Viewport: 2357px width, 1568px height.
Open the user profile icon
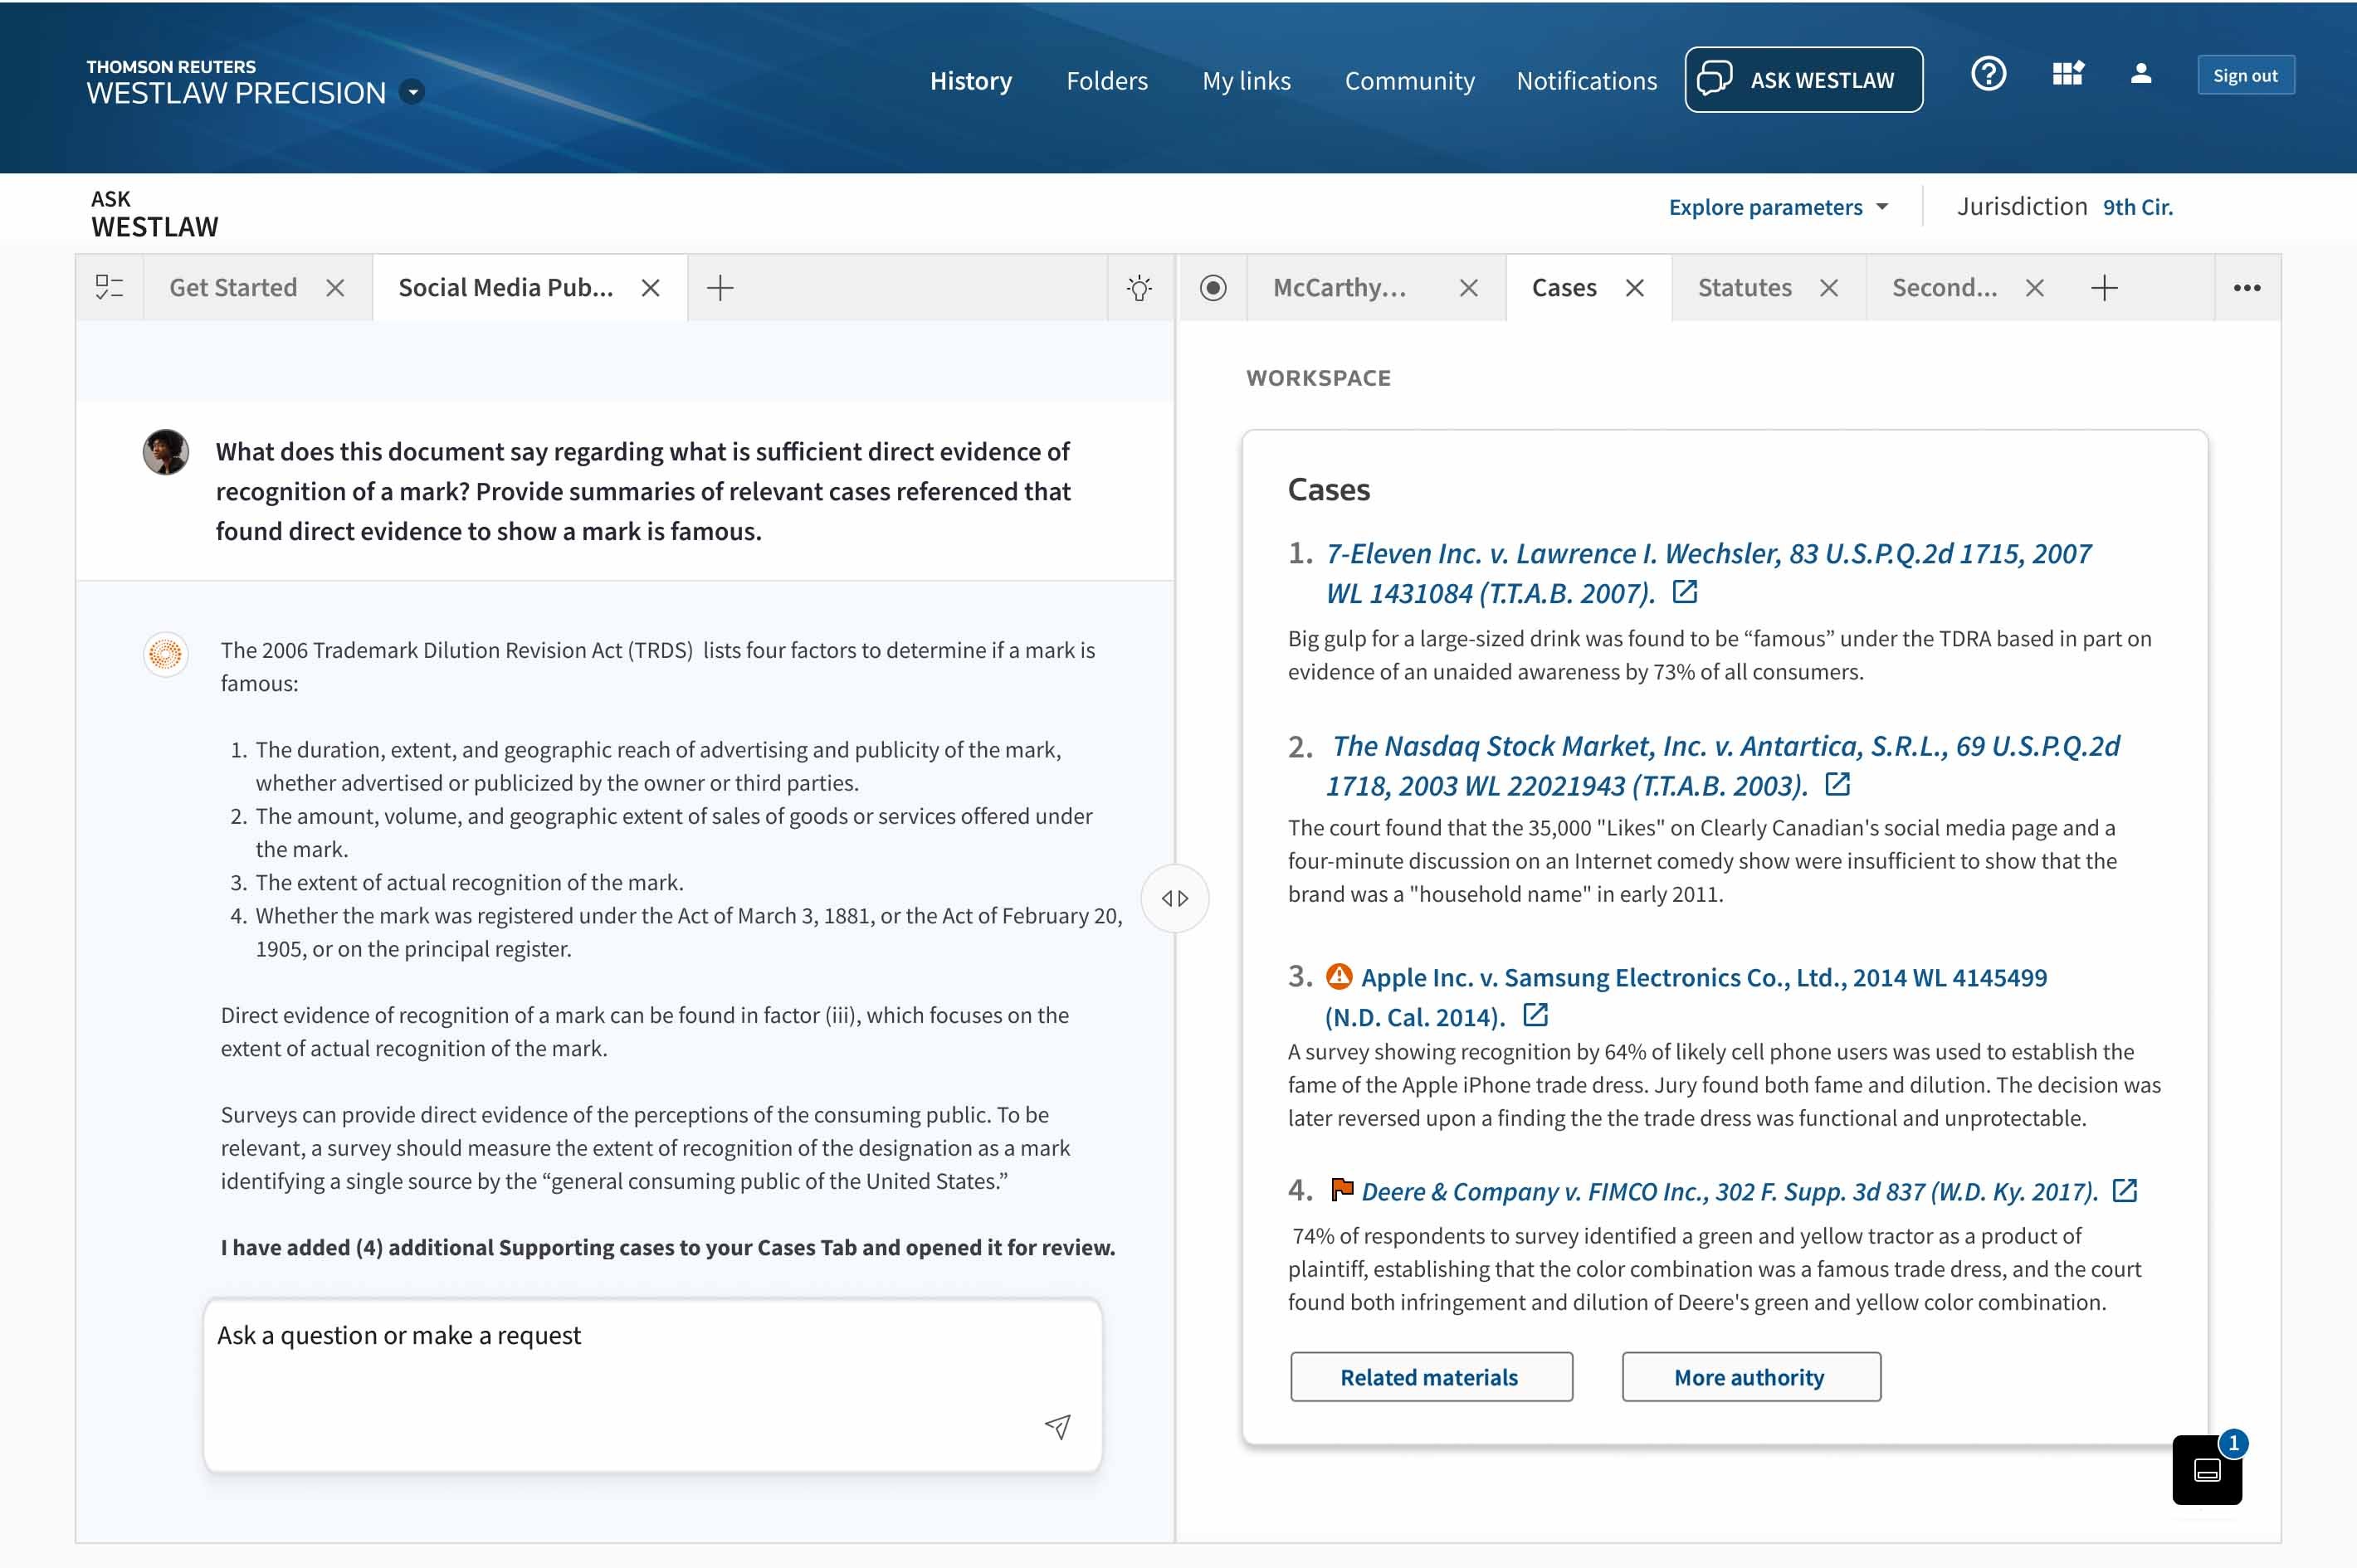click(2140, 74)
